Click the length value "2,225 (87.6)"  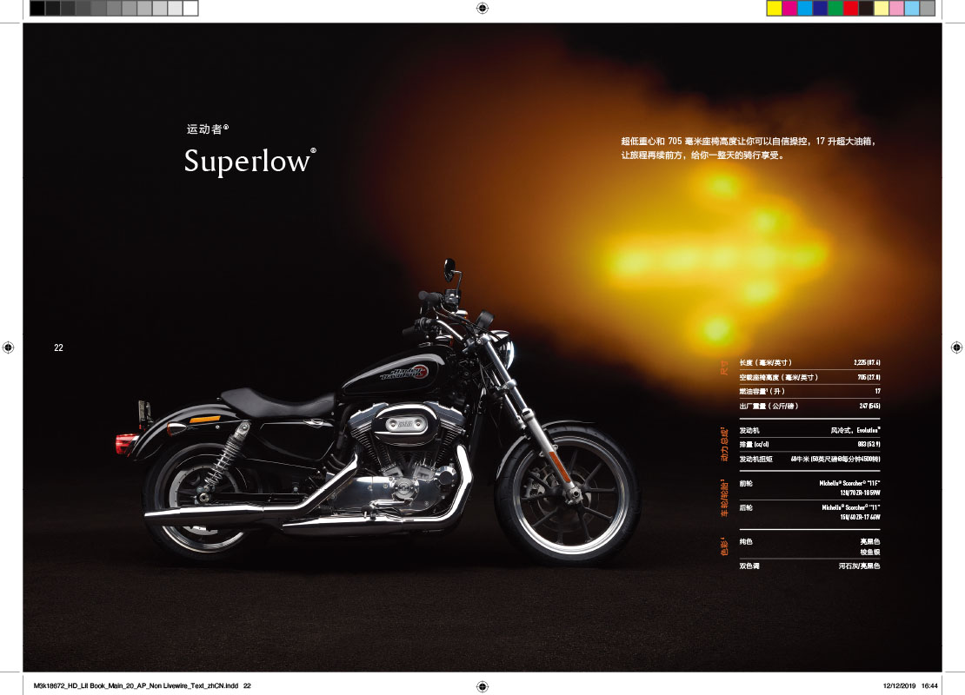(867, 363)
